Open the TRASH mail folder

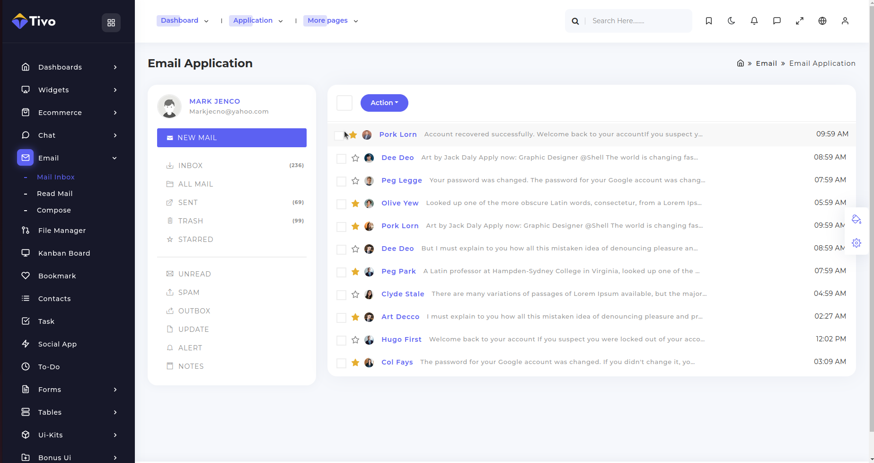[191, 221]
